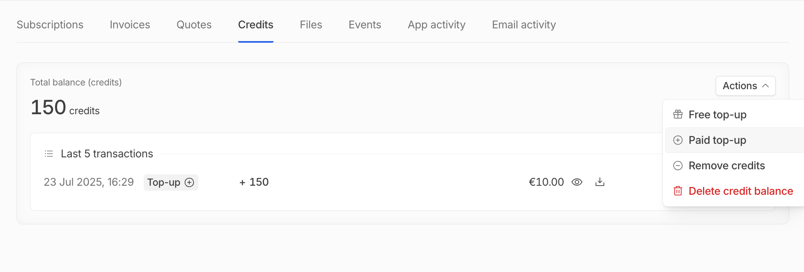Screen dimensions: 804x272
Task: Click the chevron arrow on Actions button
Action: [765, 86]
